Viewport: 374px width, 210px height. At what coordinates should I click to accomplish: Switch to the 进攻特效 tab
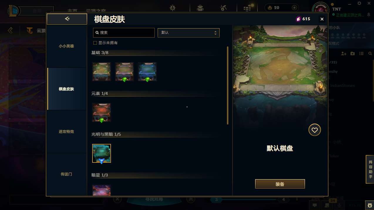coord(67,132)
